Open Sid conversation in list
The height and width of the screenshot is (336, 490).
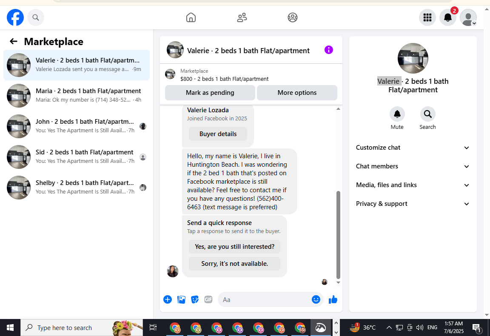77,157
